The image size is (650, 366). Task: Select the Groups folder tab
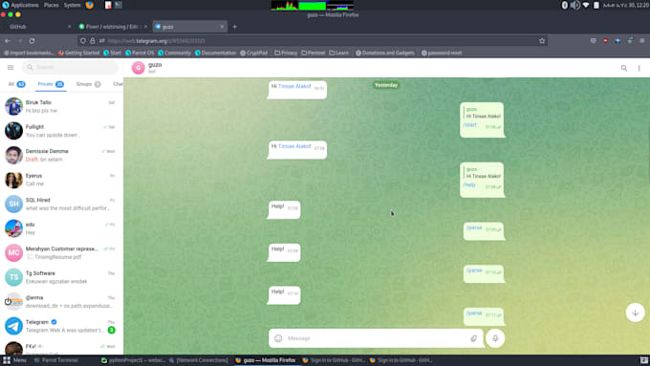pos(88,84)
